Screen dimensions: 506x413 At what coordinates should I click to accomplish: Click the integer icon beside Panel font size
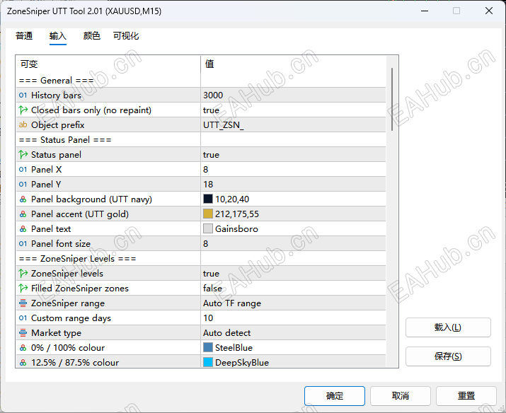pyautogui.click(x=23, y=243)
